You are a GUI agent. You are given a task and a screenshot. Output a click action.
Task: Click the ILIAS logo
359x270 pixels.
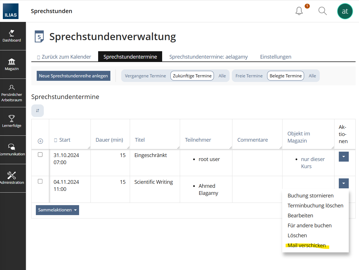tap(11, 11)
